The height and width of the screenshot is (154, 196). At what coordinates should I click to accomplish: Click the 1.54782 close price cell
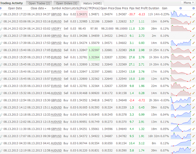(x=121, y=136)
